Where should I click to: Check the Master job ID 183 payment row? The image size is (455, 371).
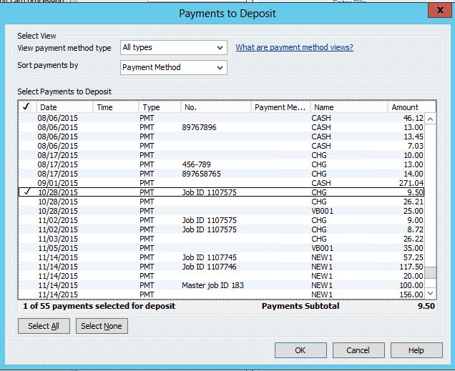click(x=26, y=285)
